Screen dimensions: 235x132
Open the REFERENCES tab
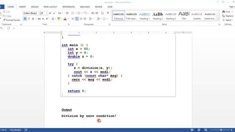[69, 7]
